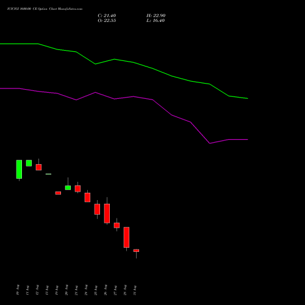The image size is (305, 305).
Task: Click the "26 Aug" date axis label
Action: click(x=106, y=290)
